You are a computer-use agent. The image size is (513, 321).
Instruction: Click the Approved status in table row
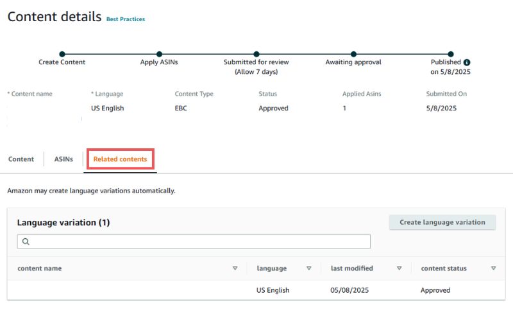(x=435, y=290)
